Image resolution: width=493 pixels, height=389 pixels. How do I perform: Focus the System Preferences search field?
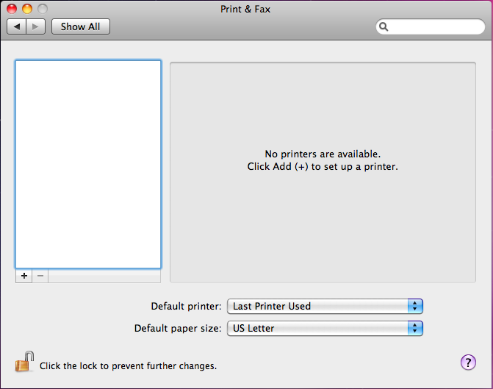(x=433, y=27)
